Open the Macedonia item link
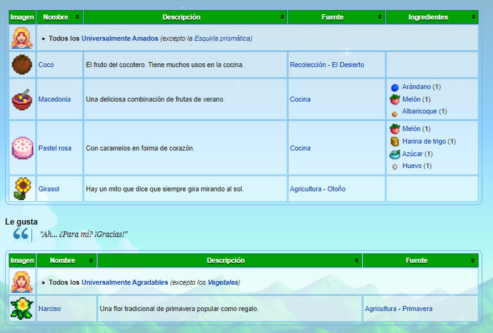The width and height of the screenshot is (493, 333). [x=54, y=99]
